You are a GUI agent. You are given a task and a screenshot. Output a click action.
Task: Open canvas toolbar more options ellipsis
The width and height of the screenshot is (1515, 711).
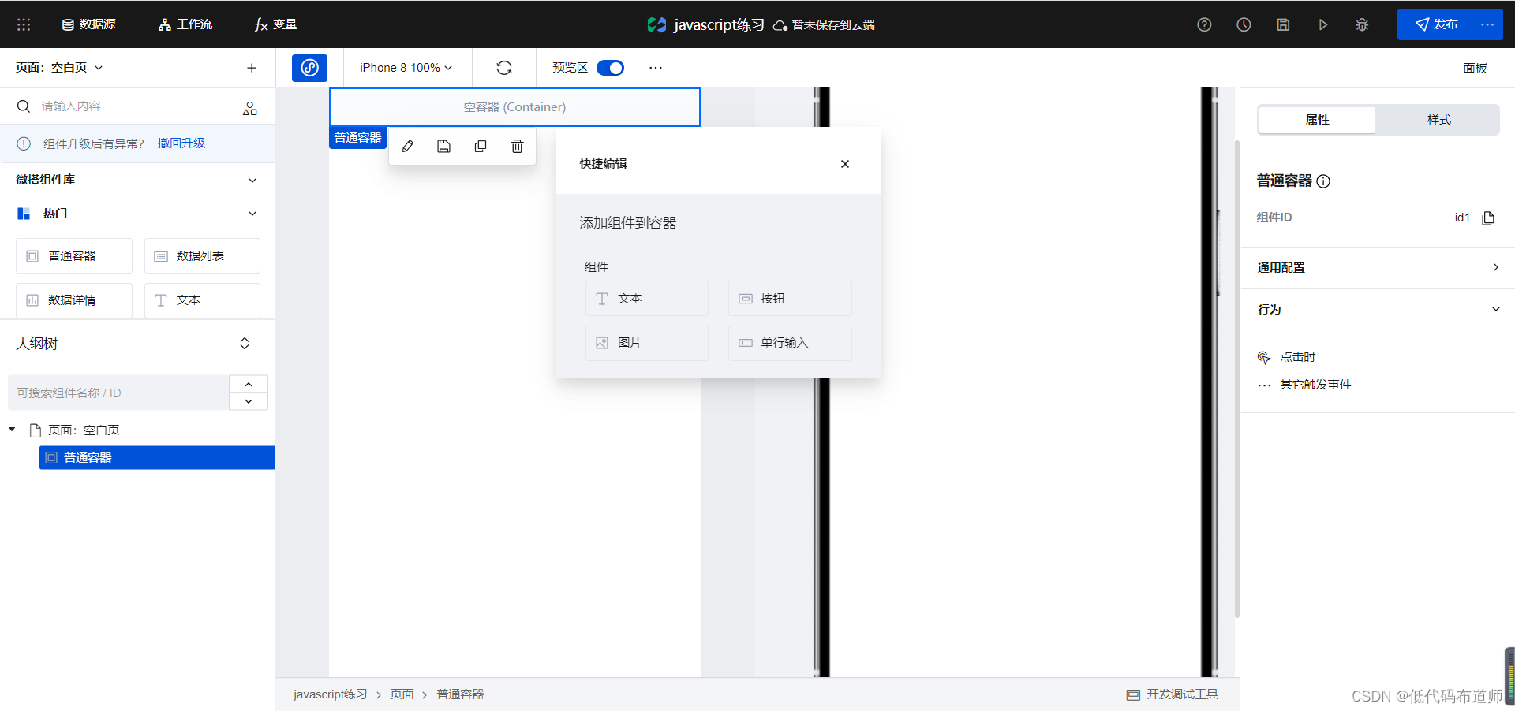click(x=656, y=68)
